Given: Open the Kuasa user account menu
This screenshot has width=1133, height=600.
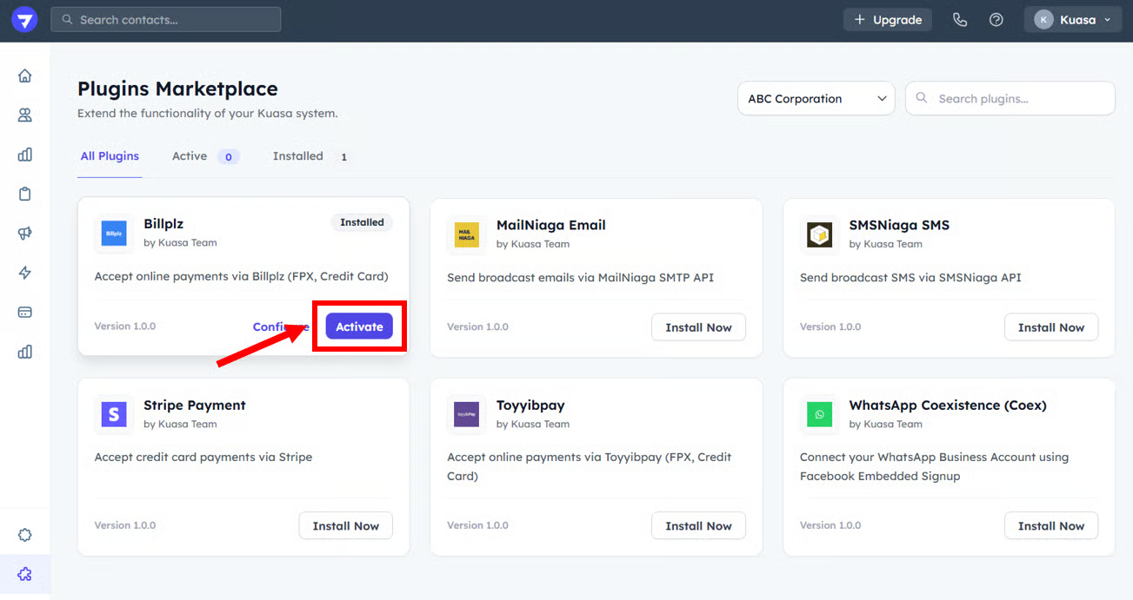Looking at the screenshot, I should (1073, 20).
